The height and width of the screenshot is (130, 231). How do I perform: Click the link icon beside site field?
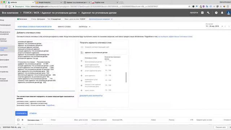(82, 47)
